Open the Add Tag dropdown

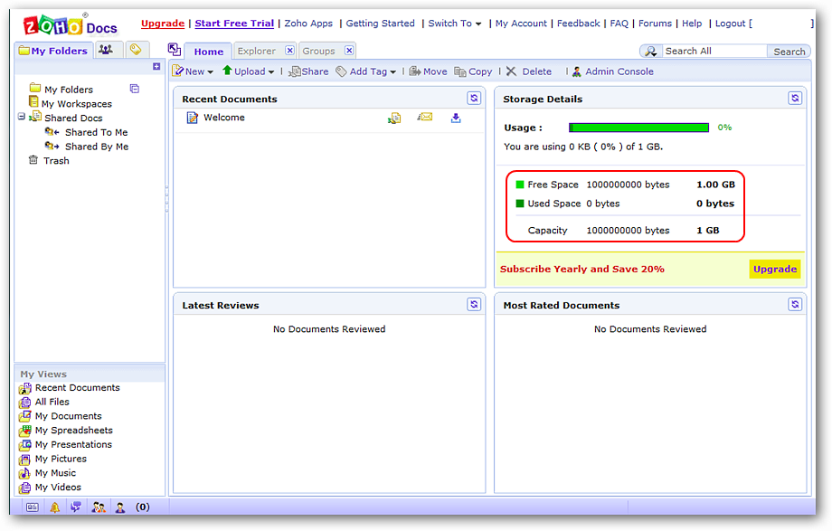tap(366, 71)
